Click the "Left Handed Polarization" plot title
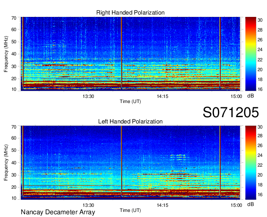Image resolution: width=267 pixels, height=217 pixels. point(130,121)
